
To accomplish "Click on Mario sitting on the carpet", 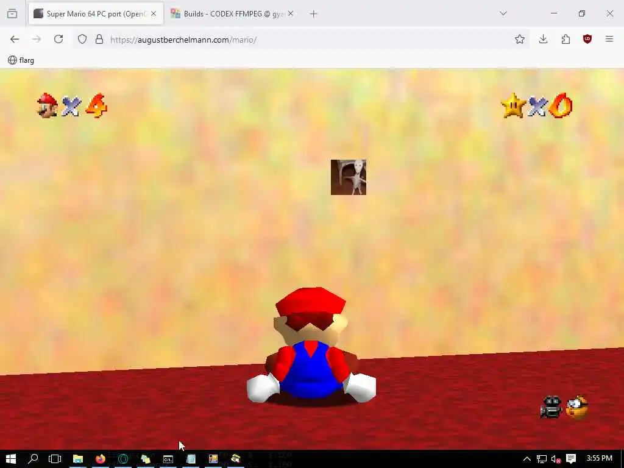I will [311, 346].
